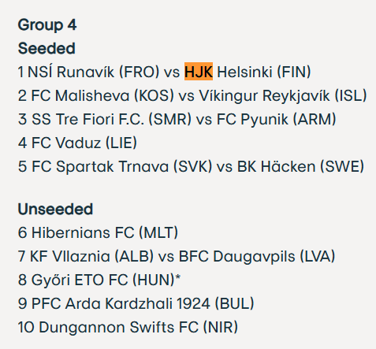Click the Seeded subheading
This screenshot has height=349, width=376.
tap(47, 48)
